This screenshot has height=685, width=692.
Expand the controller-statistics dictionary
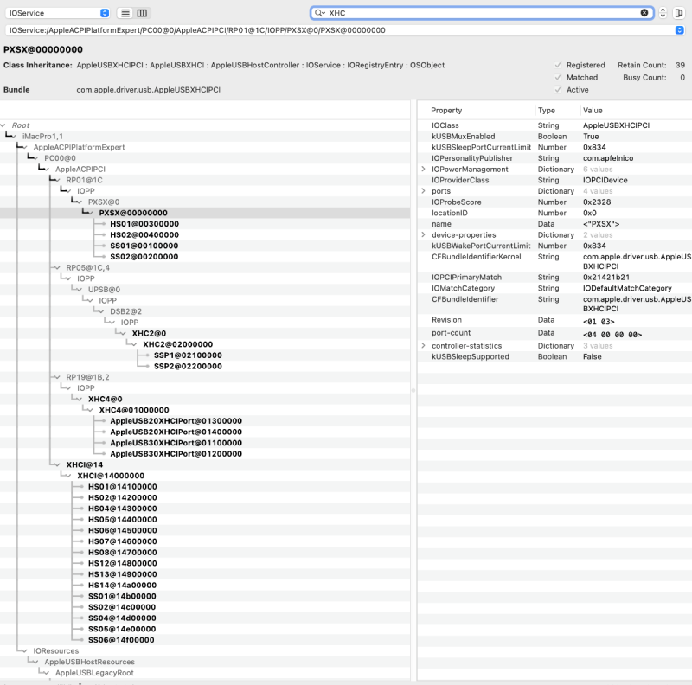pos(423,346)
